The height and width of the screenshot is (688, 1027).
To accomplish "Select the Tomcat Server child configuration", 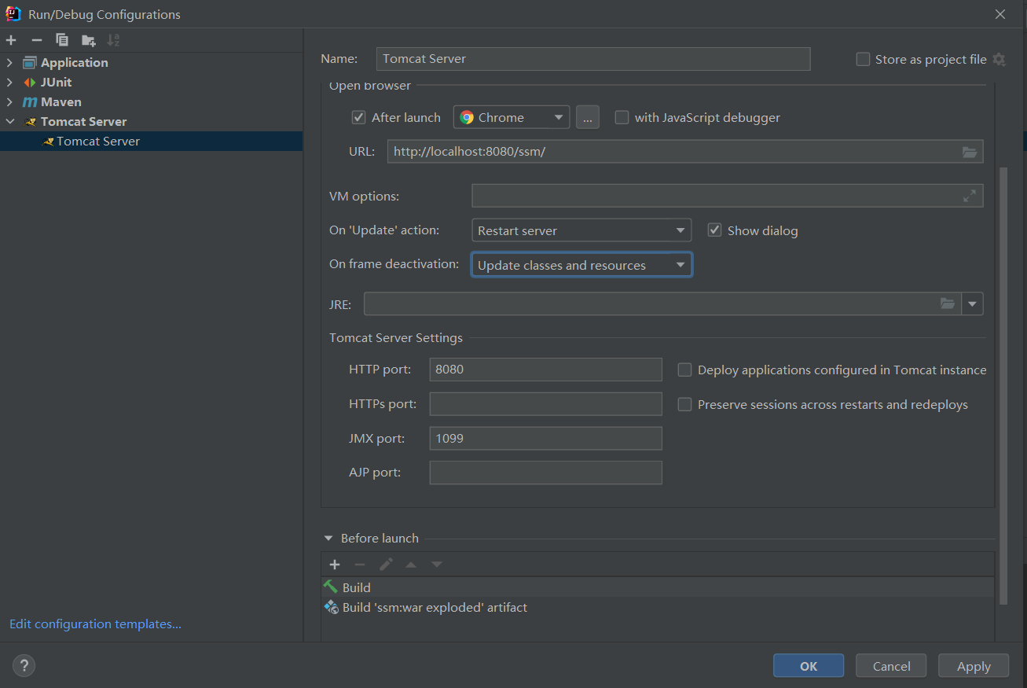I will (x=151, y=142).
